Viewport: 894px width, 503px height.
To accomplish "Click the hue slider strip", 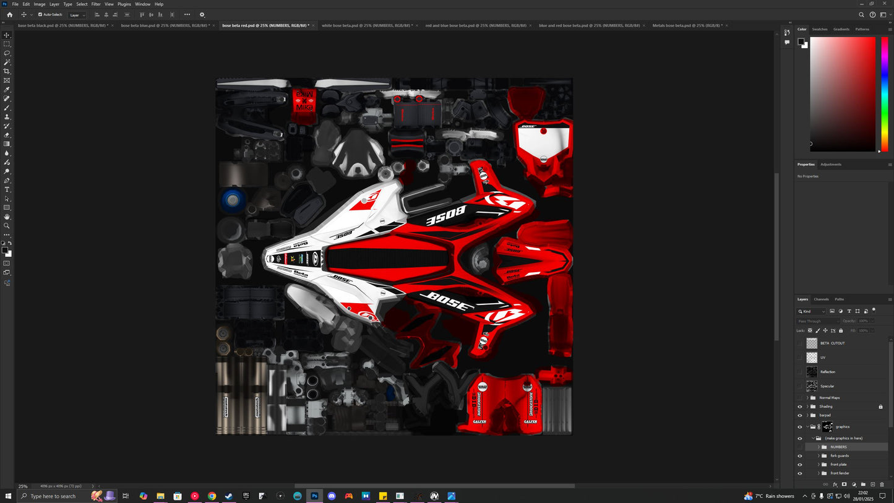I will [x=885, y=94].
